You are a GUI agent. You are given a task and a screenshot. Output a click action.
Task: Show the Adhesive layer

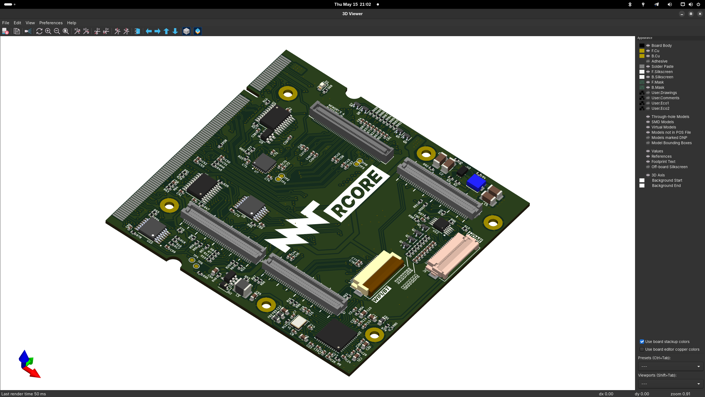click(648, 61)
